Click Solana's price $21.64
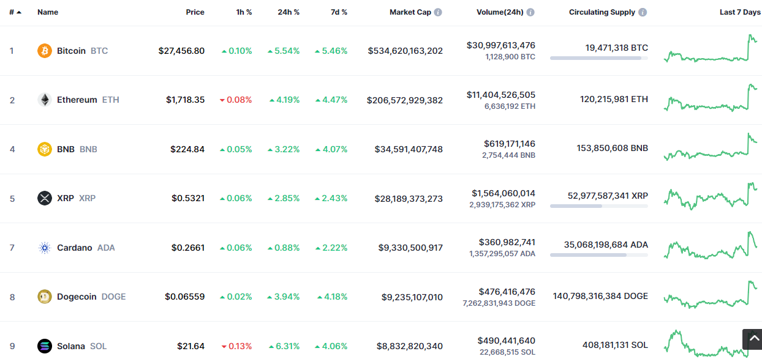This screenshot has width=762, height=362. tap(191, 346)
